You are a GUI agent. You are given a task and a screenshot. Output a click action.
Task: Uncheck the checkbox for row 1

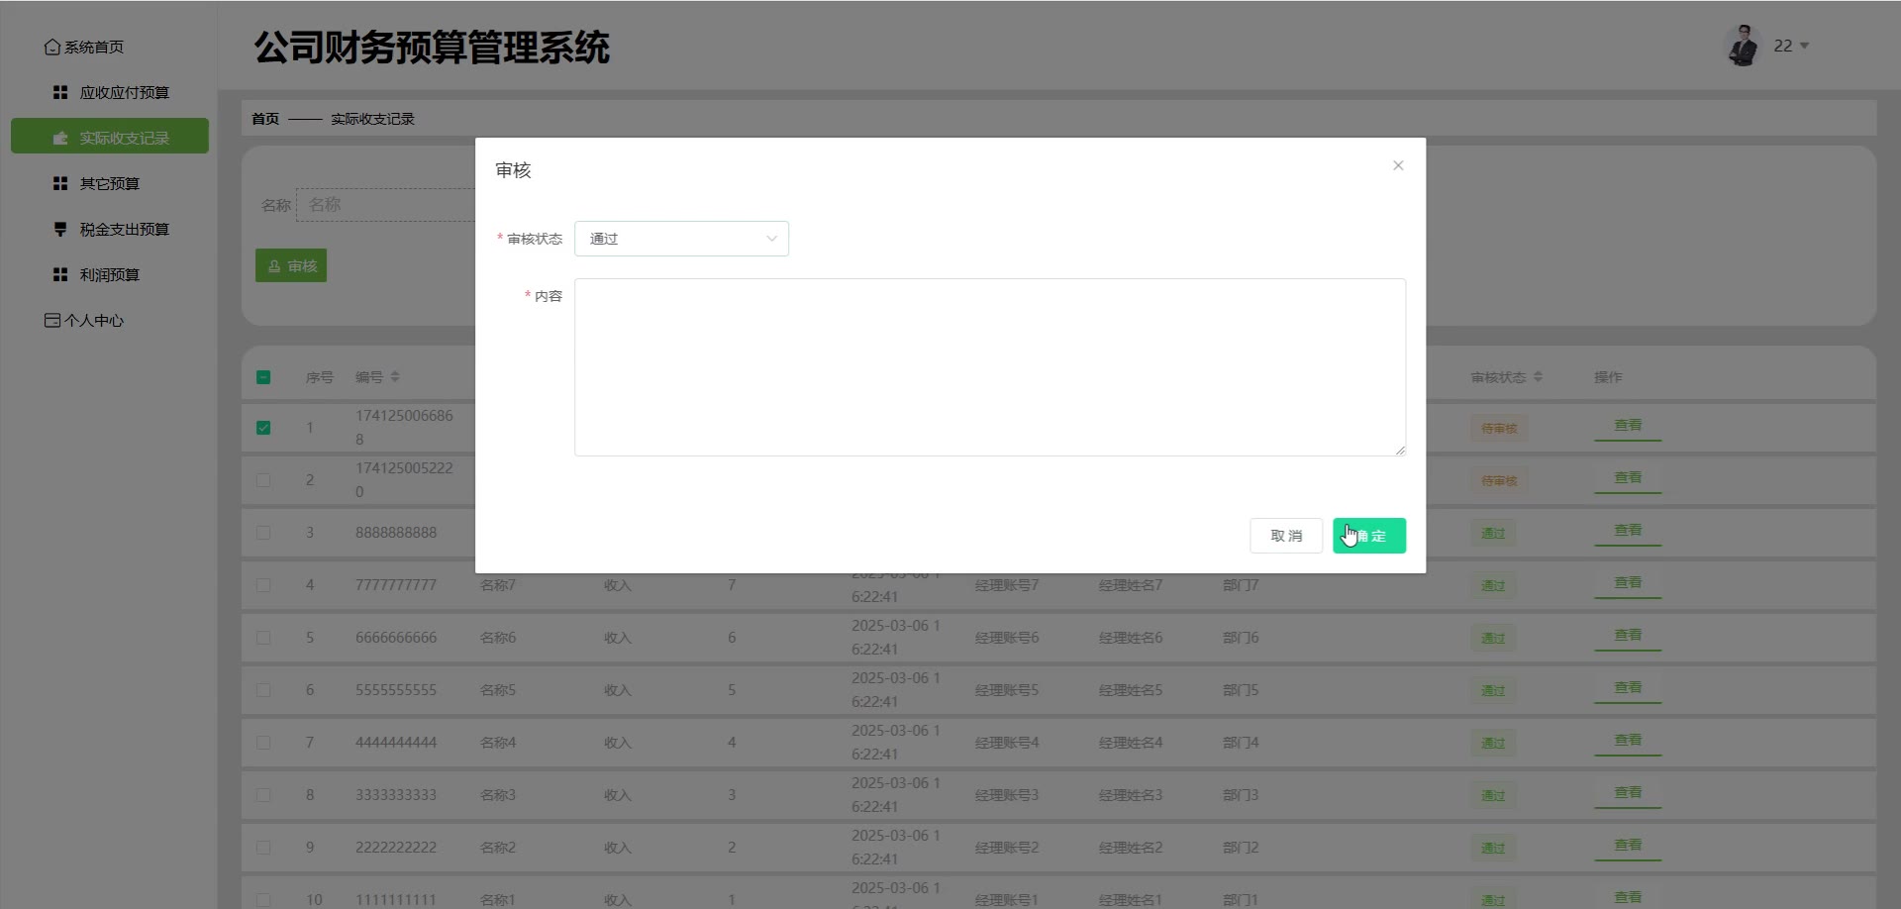point(263,428)
